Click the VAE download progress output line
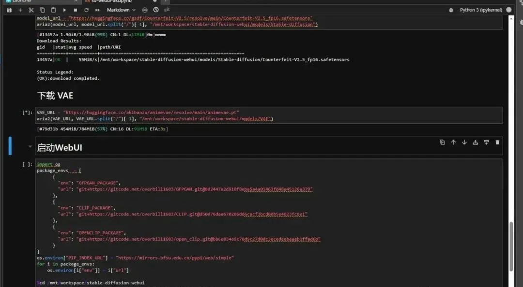Viewport: 523px width, 287px height. (x=102, y=129)
